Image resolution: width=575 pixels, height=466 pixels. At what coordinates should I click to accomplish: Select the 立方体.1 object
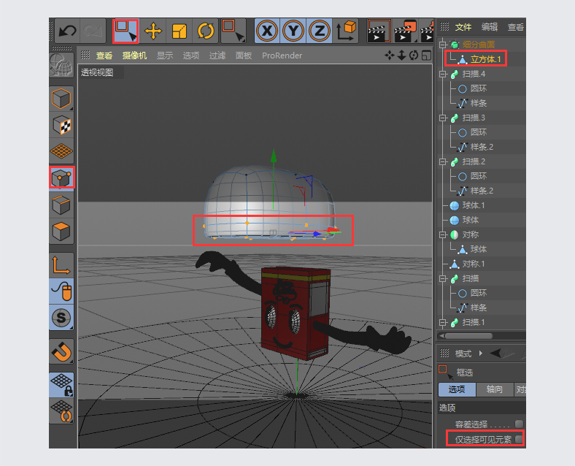pyautogui.click(x=485, y=59)
